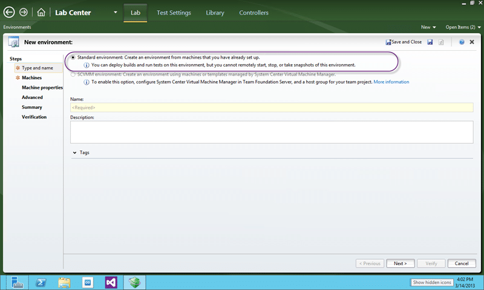484x290 pixels.
Task: Select Machine properties step
Action: (42, 88)
